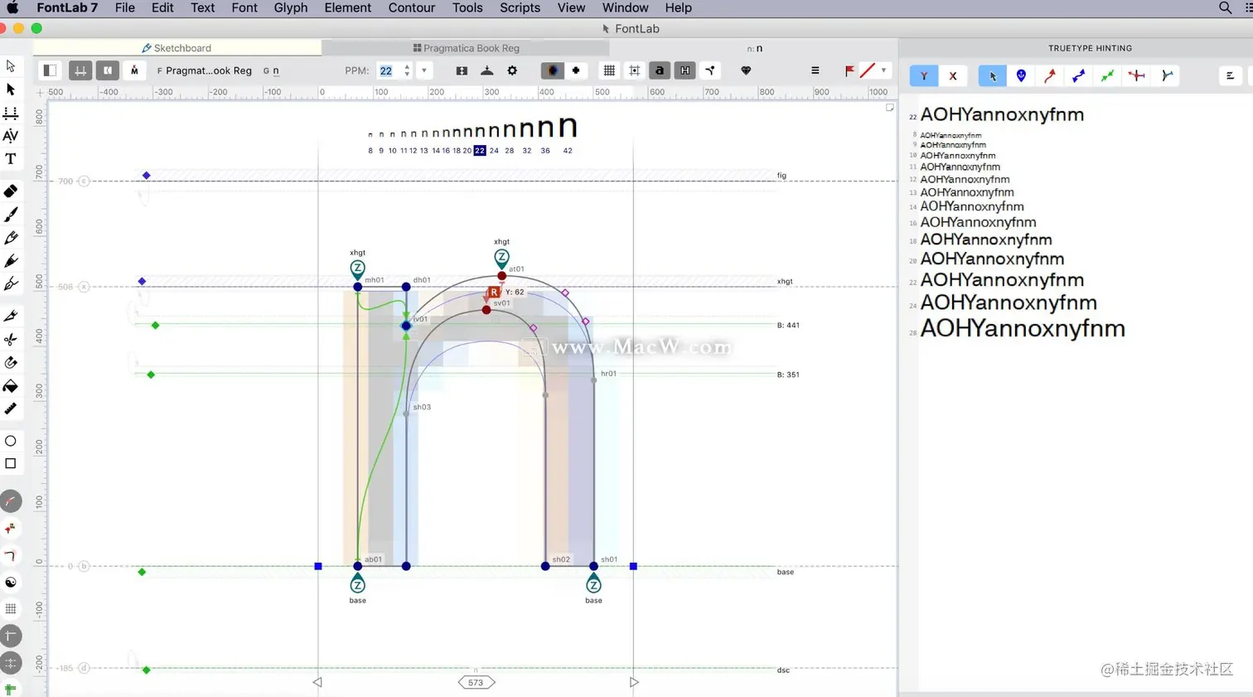1253x697 pixels.
Task: Toggle the color rendering preview button
Action: click(553, 70)
